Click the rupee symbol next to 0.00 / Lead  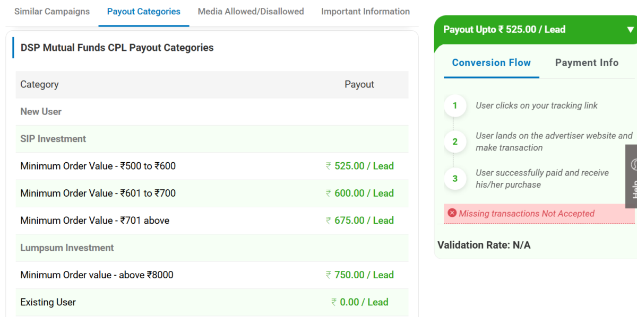click(334, 303)
